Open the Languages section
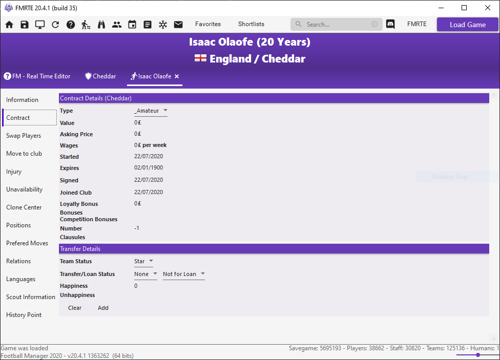The height and width of the screenshot is (360, 500). coord(20,279)
